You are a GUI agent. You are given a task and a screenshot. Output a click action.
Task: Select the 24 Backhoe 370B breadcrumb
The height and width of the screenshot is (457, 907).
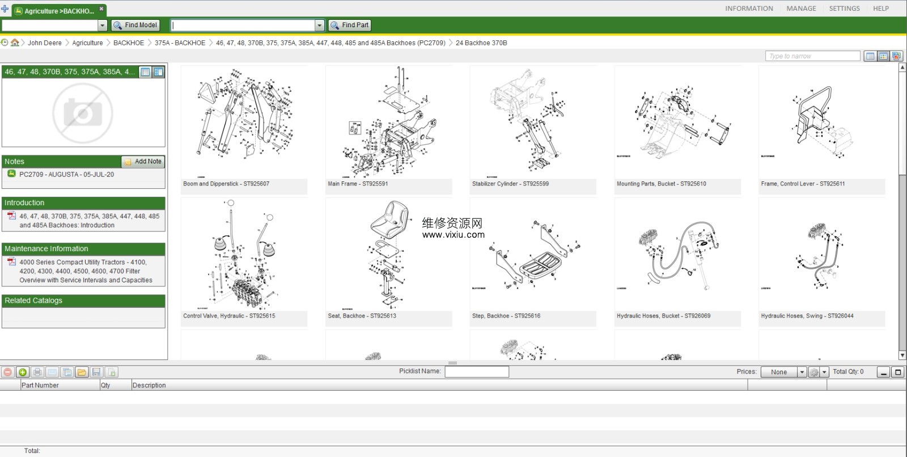click(481, 43)
